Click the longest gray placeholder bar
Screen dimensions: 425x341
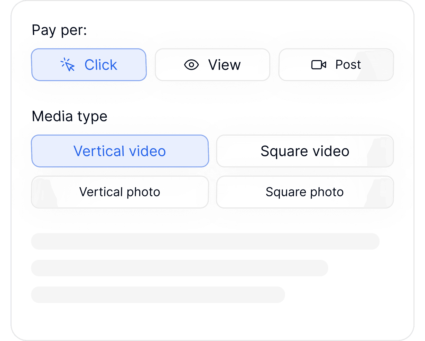coord(205,241)
